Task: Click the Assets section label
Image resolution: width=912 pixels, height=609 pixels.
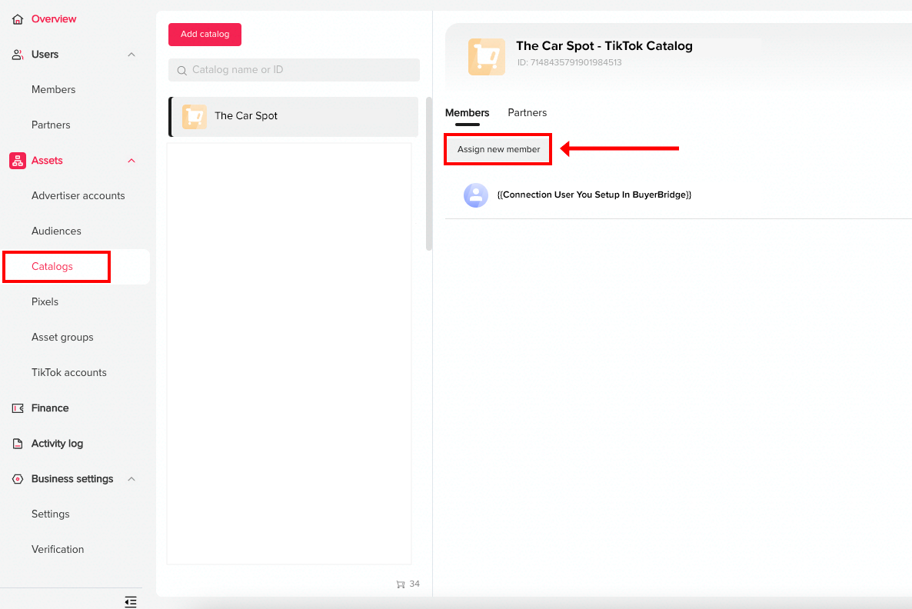Action: point(47,161)
